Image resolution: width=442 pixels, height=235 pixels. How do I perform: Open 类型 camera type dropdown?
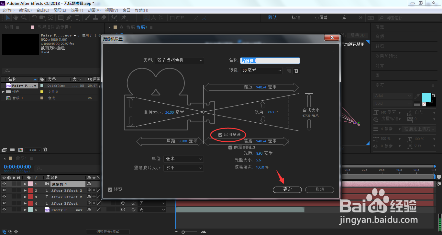point(179,60)
